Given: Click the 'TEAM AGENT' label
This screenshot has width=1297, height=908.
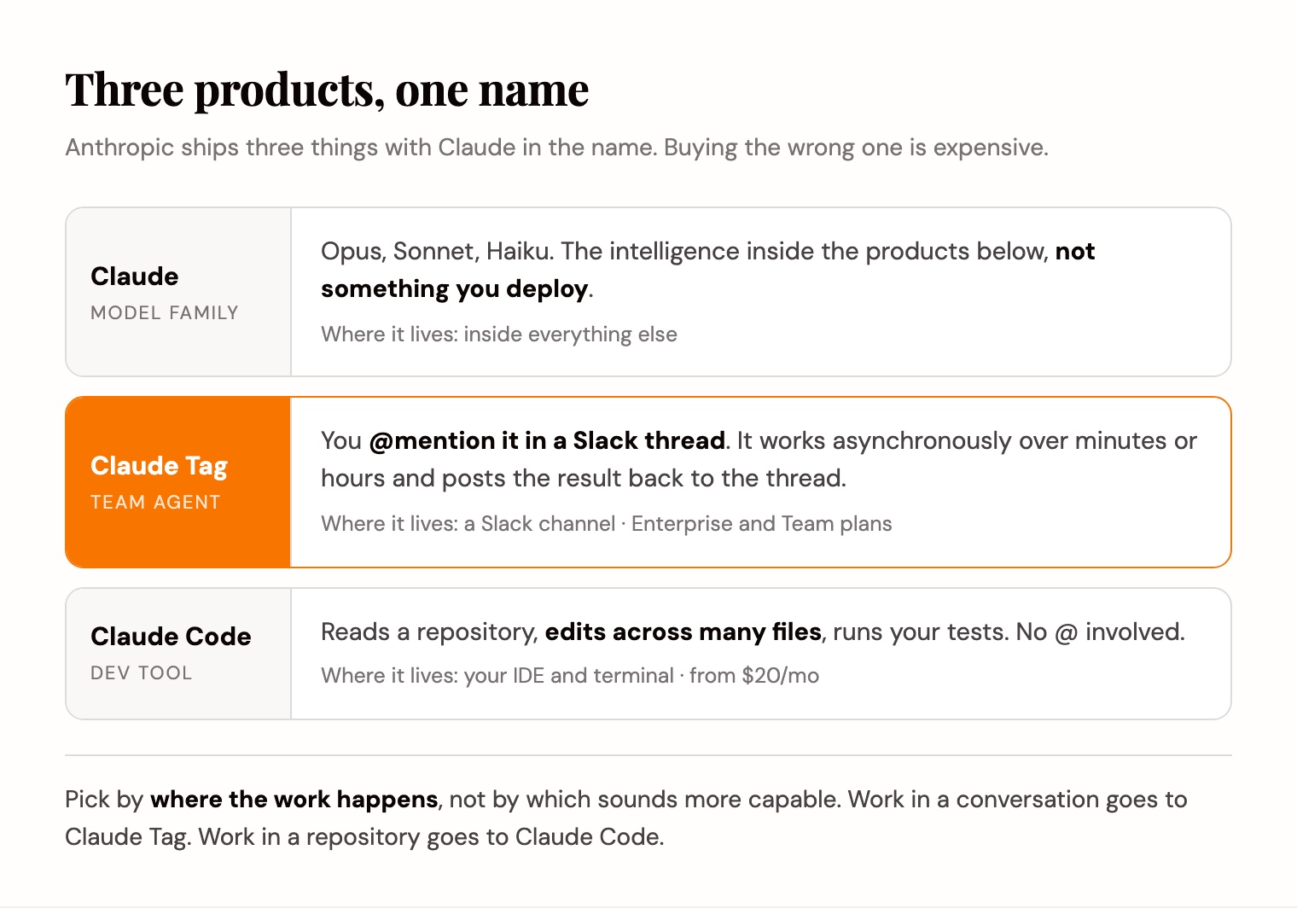Looking at the screenshot, I should pos(155,502).
